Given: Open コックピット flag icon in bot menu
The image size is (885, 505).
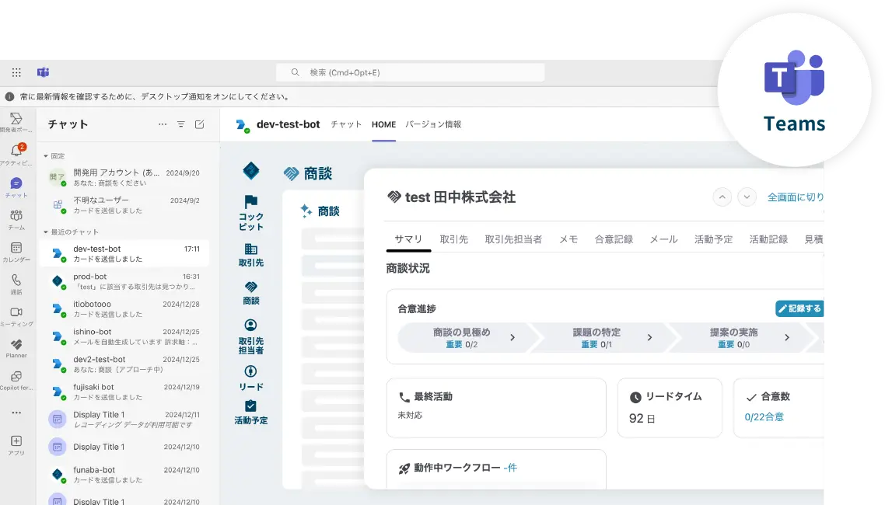Looking at the screenshot, I should 250,202.
